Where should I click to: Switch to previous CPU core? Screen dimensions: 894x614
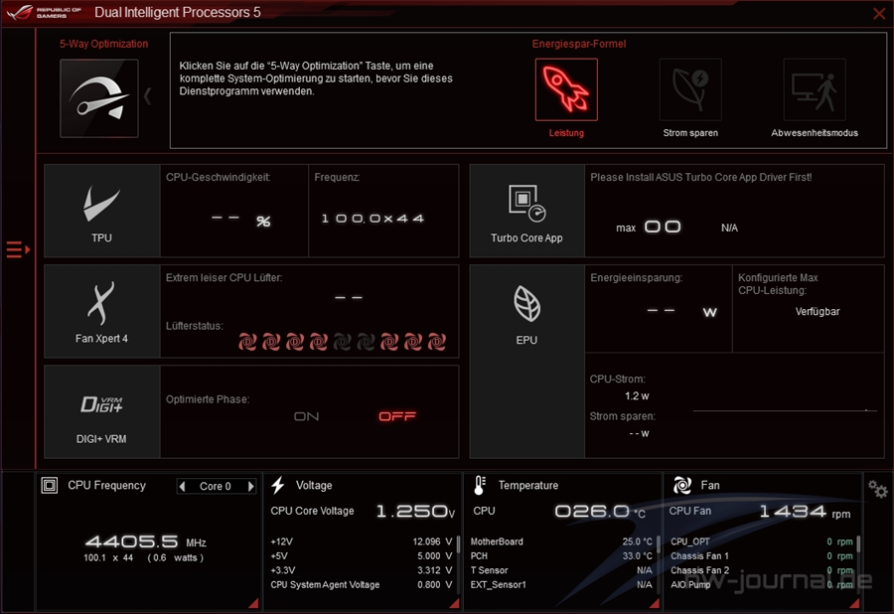183,486
